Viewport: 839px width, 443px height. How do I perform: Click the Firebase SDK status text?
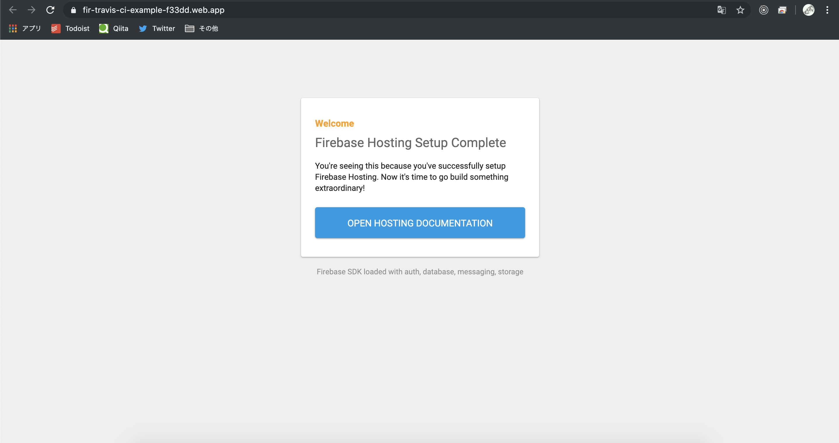[x=419, y=271]
